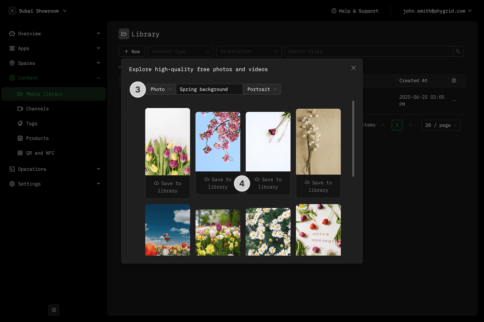This screenshot has height=322, width=484.
Task: Select the tulips with text thumbnail
Action: (318, 230)
